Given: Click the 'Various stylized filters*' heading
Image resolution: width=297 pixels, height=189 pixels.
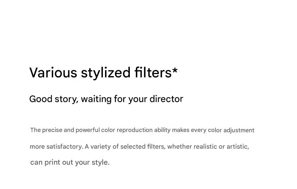Looking at the screenshot, I should tap(103, 73).
